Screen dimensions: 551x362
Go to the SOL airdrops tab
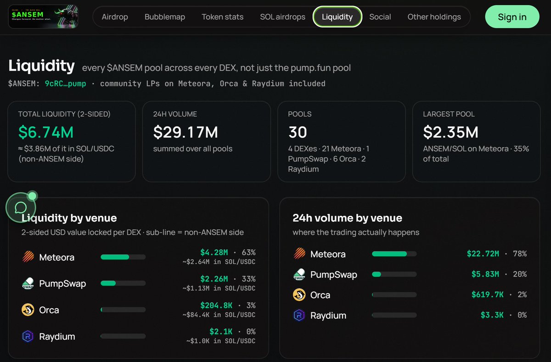(282, 17)
